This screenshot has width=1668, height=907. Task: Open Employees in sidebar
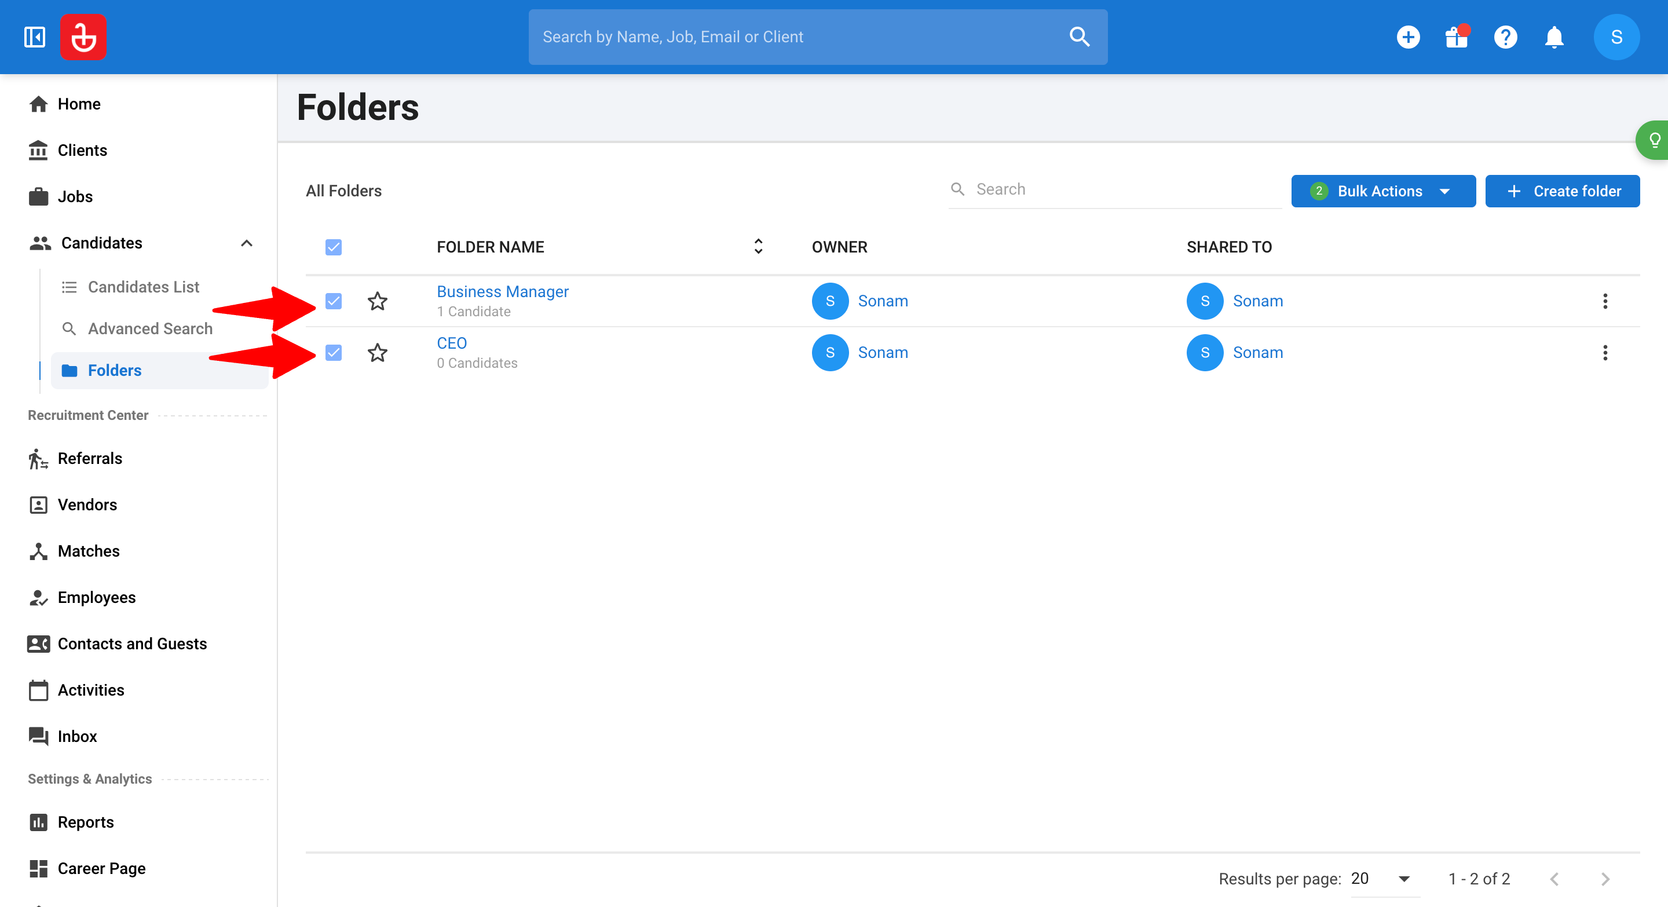(x=97, y=598)
